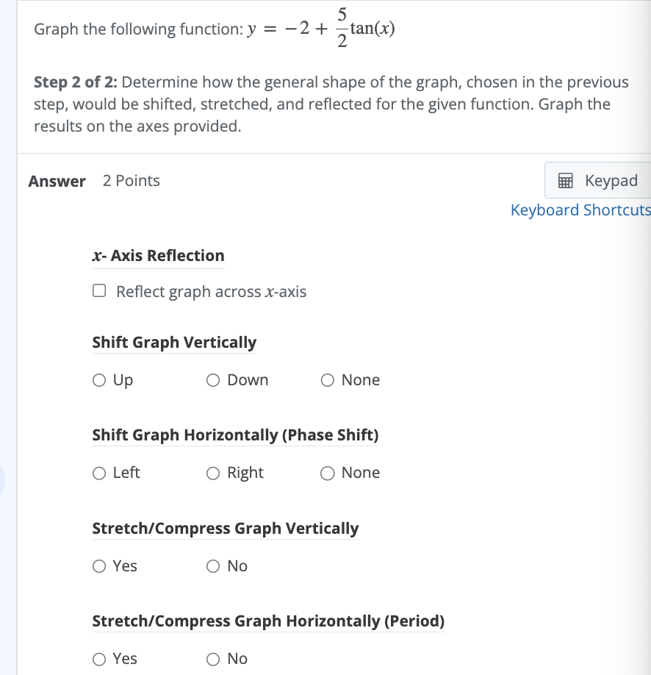Click the Keypad calculator icon
Image resolution: width=651 pixels, height=675 pixels.
pos(565,181)
